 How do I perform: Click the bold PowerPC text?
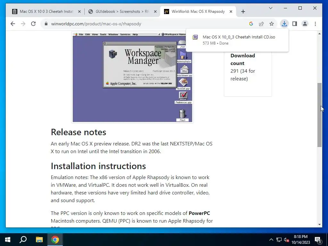(199, 213)
